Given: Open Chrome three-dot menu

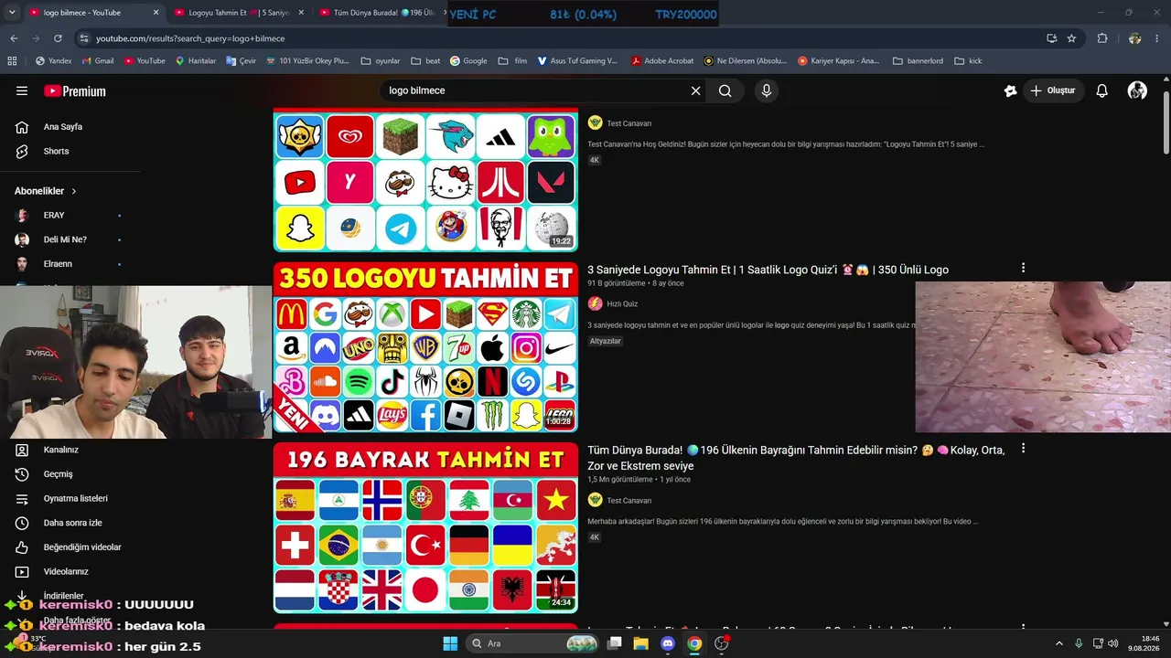Looking at the screenshot, I should pos(1157,38).
